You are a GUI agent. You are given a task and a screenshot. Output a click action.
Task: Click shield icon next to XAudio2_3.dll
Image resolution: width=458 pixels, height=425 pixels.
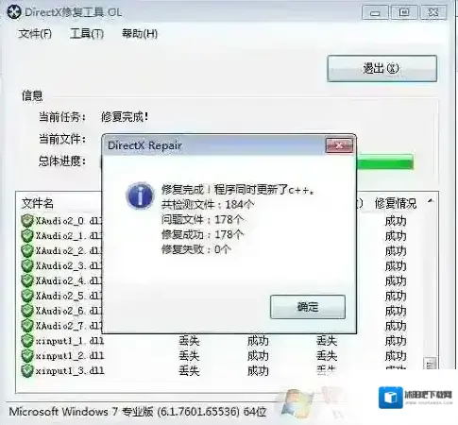[x=27, y=265]
